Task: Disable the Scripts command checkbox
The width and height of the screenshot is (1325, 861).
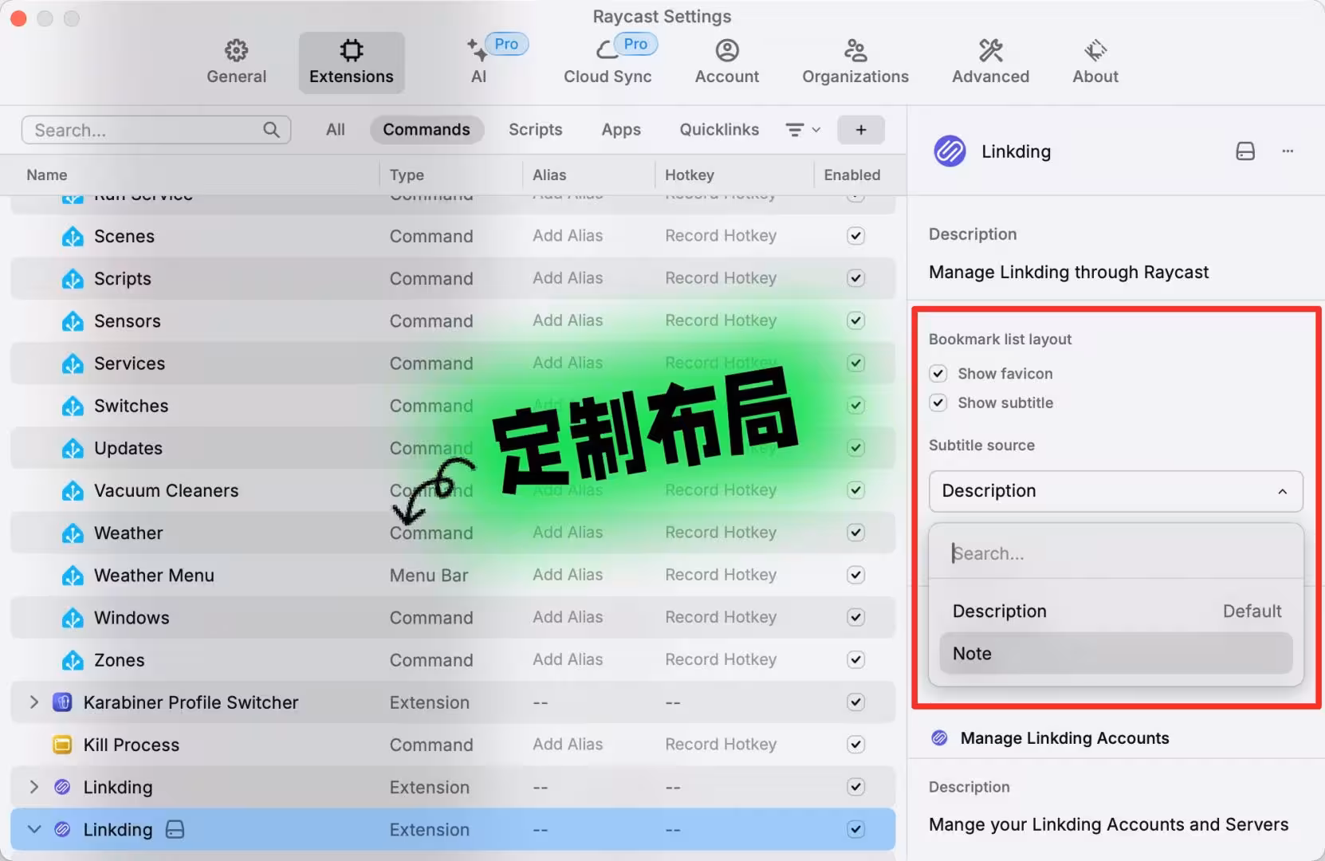Action: 856,278
